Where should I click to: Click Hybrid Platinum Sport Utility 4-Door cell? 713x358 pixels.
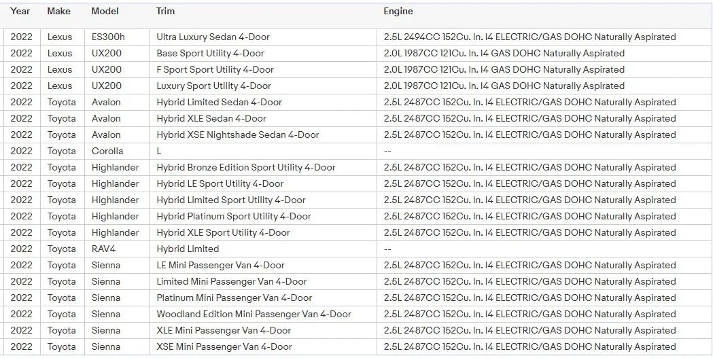(x=233, y=216)
